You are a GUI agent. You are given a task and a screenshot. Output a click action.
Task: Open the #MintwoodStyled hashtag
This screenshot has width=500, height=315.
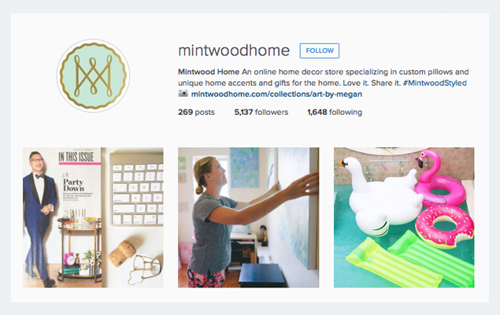click(x=435, y=83)
